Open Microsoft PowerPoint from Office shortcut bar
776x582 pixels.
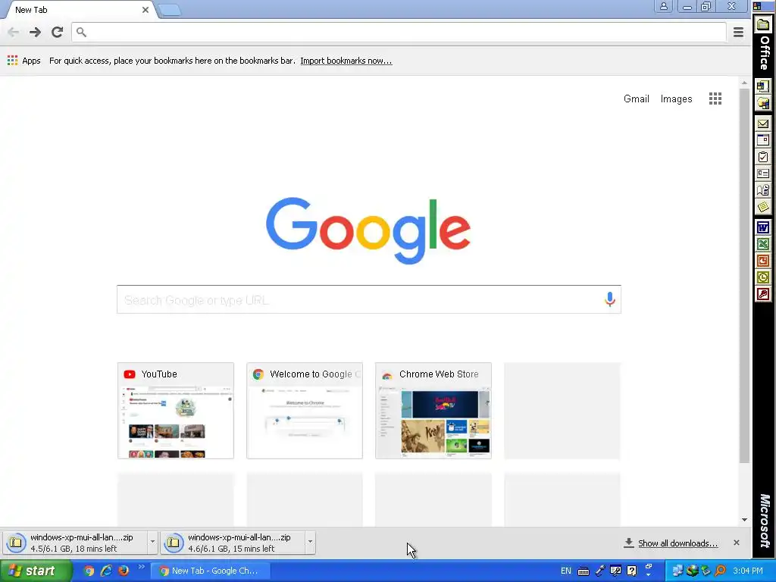(x=763, y=261)
